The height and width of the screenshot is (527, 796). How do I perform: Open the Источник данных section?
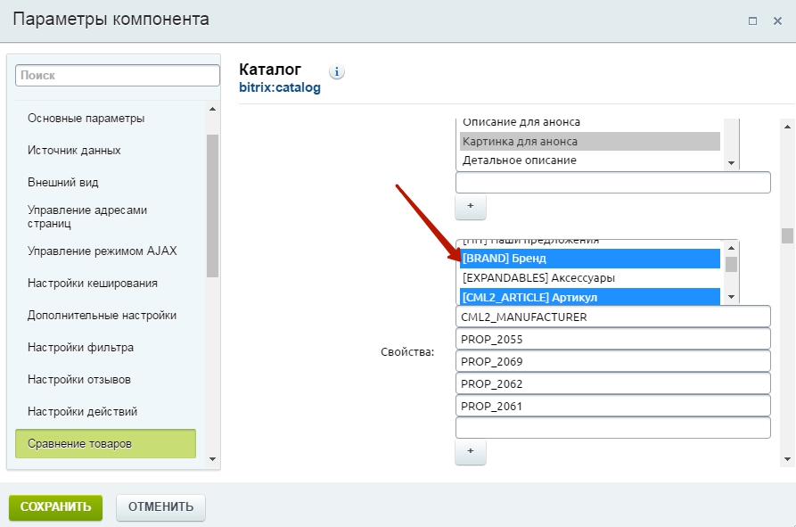(74, 151)
